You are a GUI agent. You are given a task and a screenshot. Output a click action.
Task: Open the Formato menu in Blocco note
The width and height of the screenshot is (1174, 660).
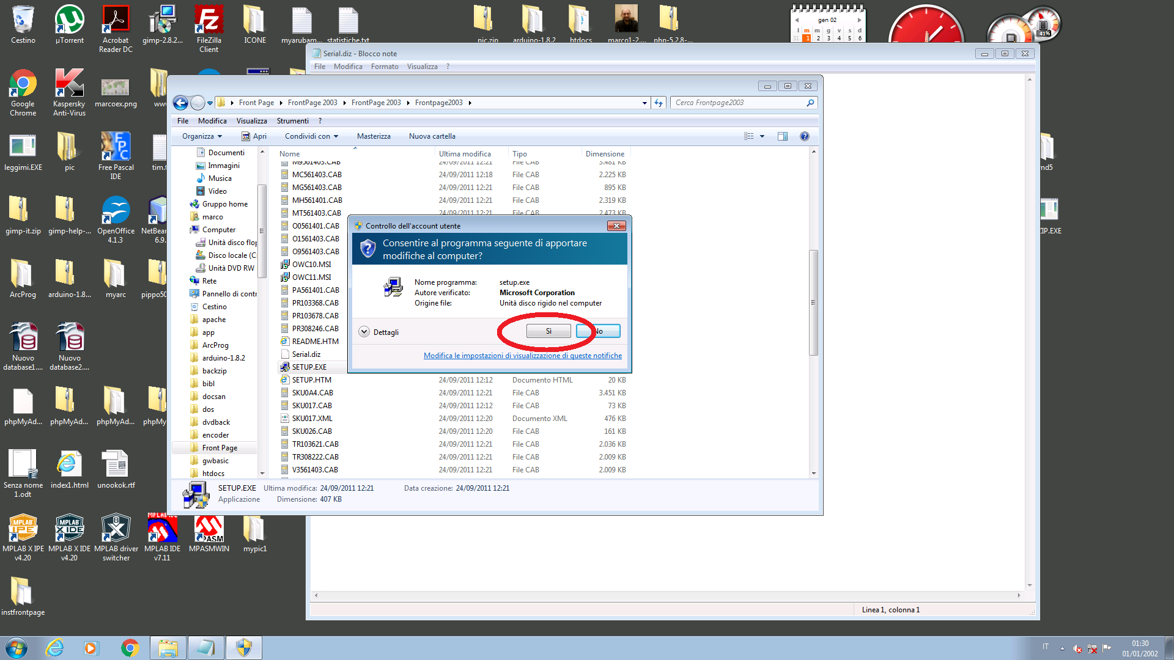click(x=384, y=67)
